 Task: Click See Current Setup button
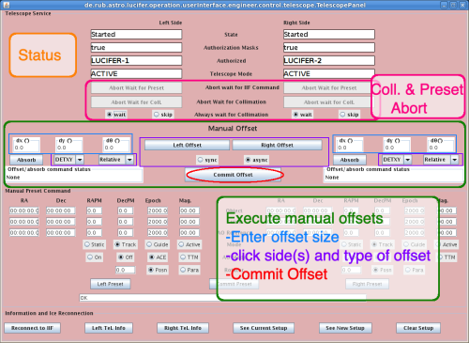264,328
